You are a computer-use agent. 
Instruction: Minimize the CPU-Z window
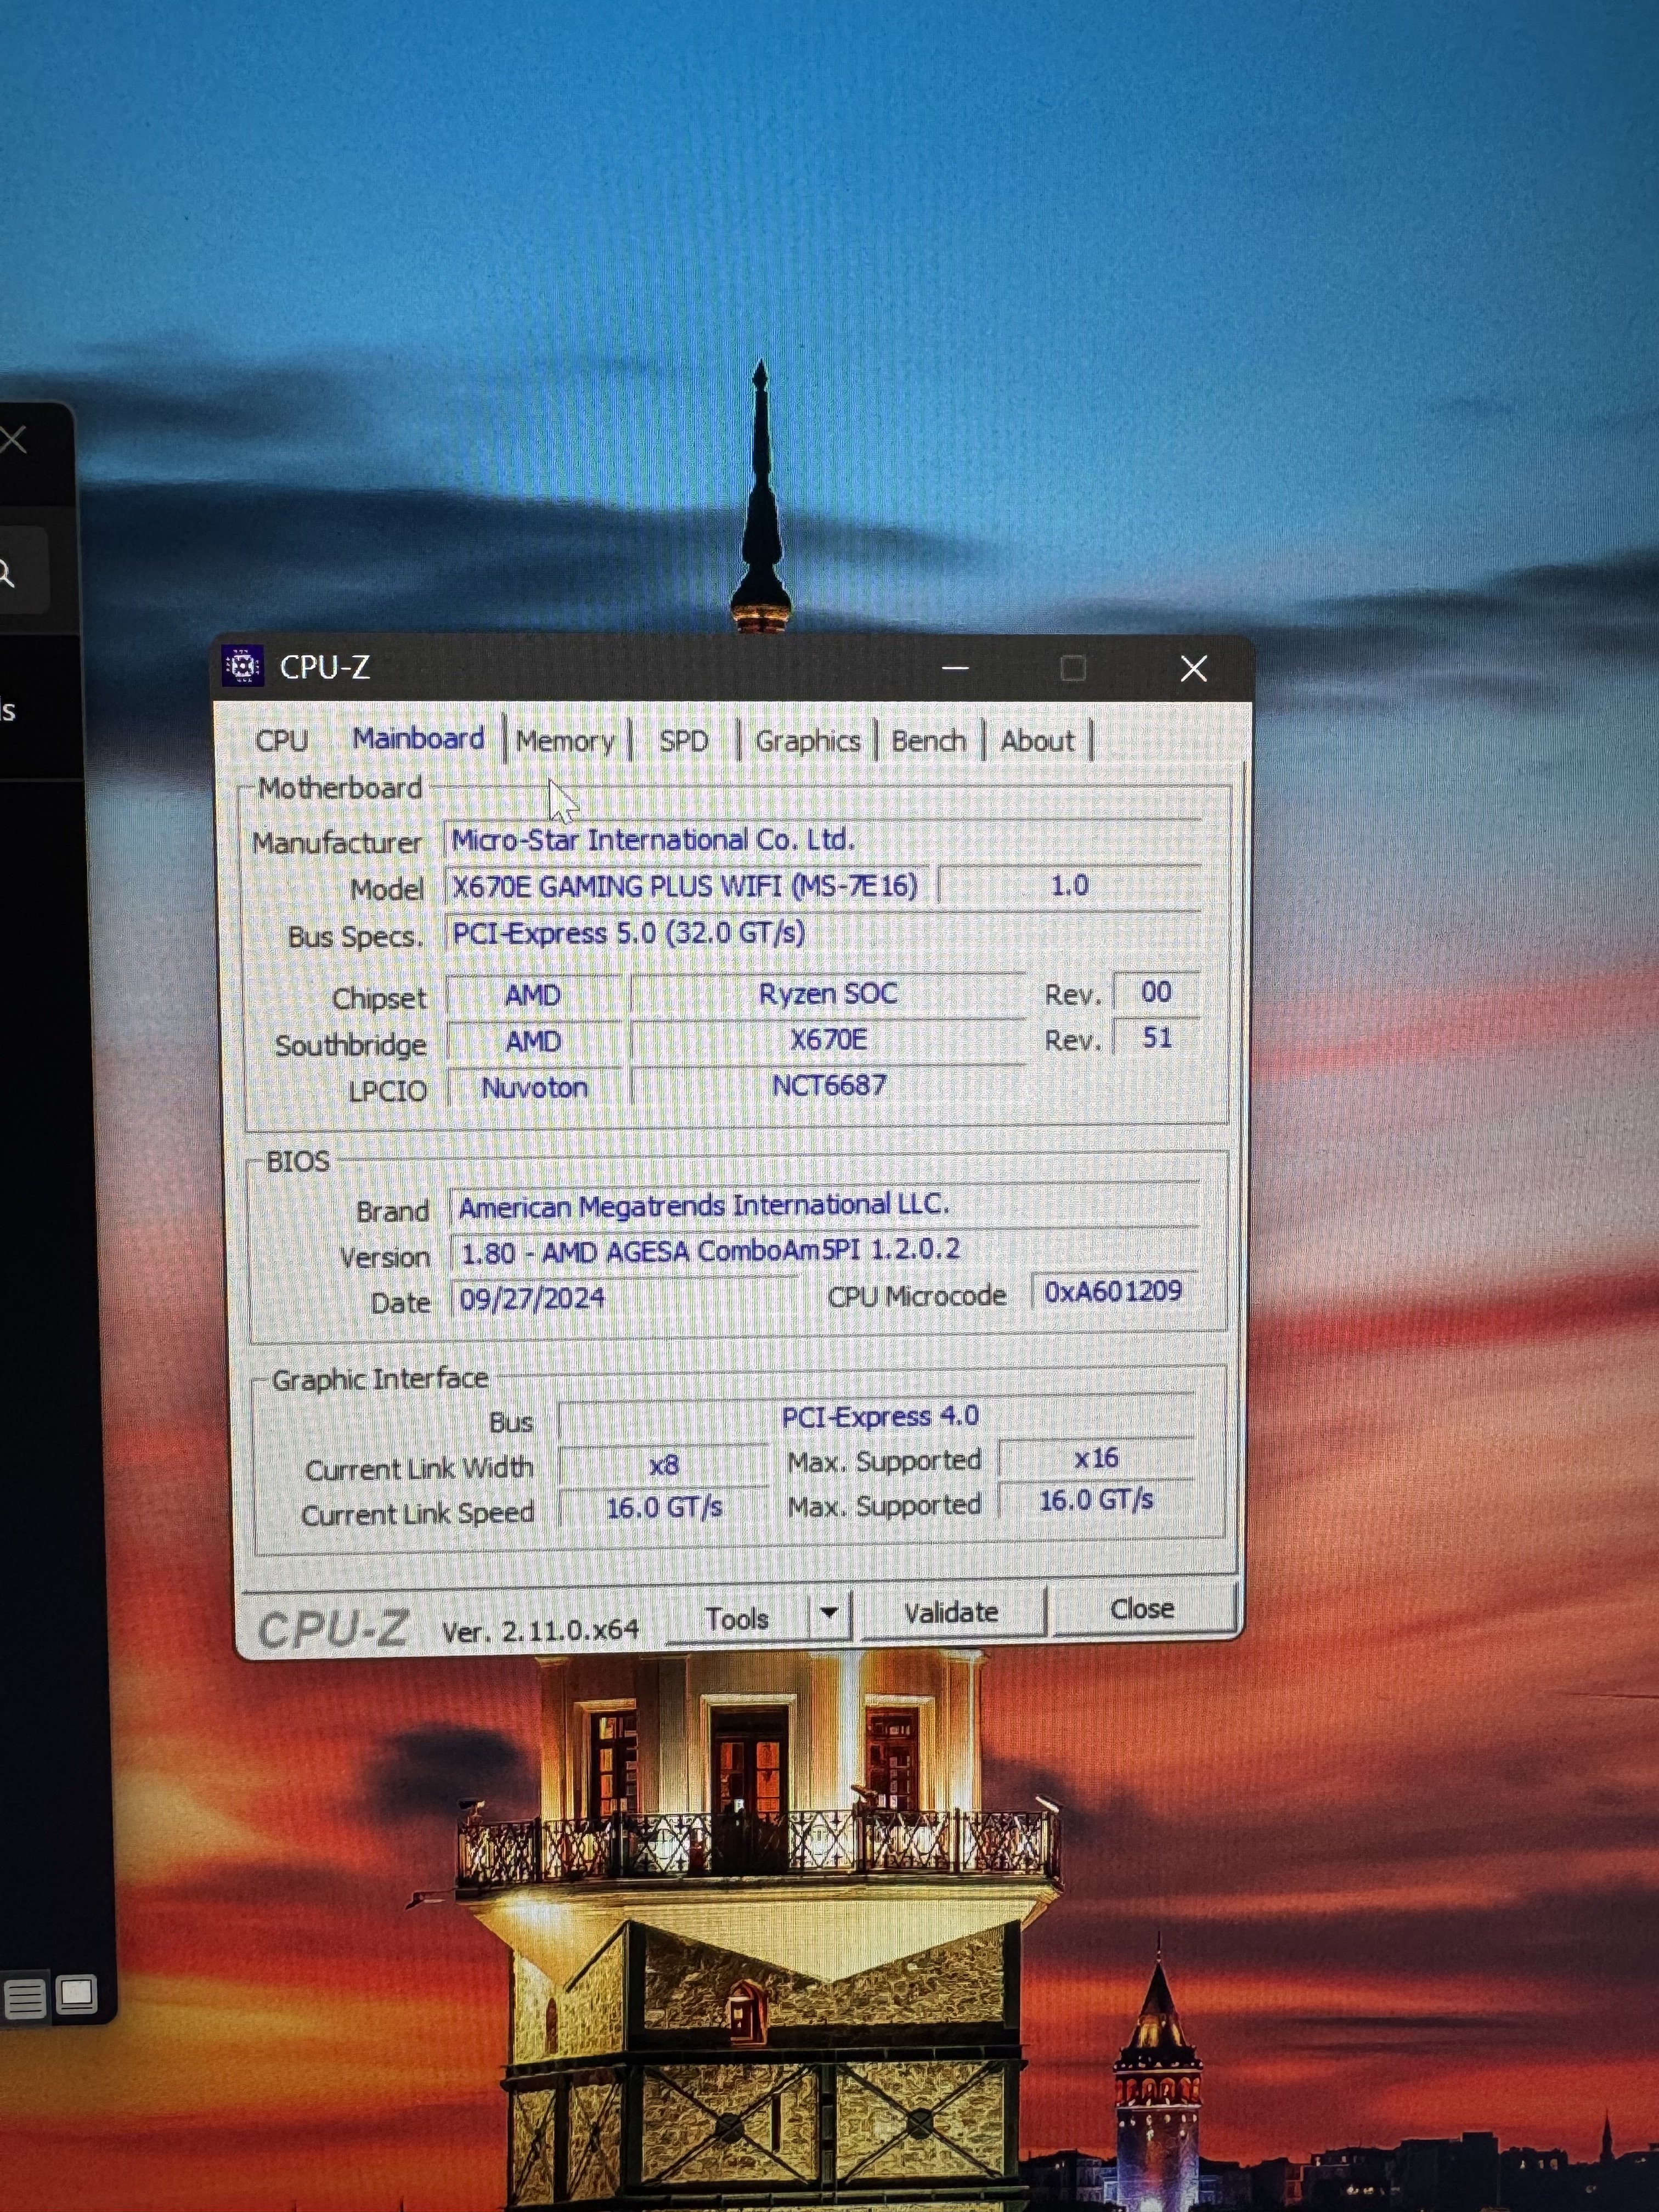point(955,668)
